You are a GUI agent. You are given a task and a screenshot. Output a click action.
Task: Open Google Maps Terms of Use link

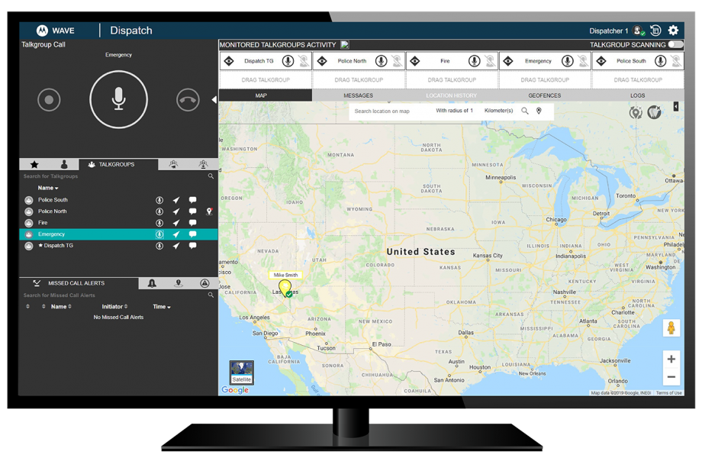point(669,392)
